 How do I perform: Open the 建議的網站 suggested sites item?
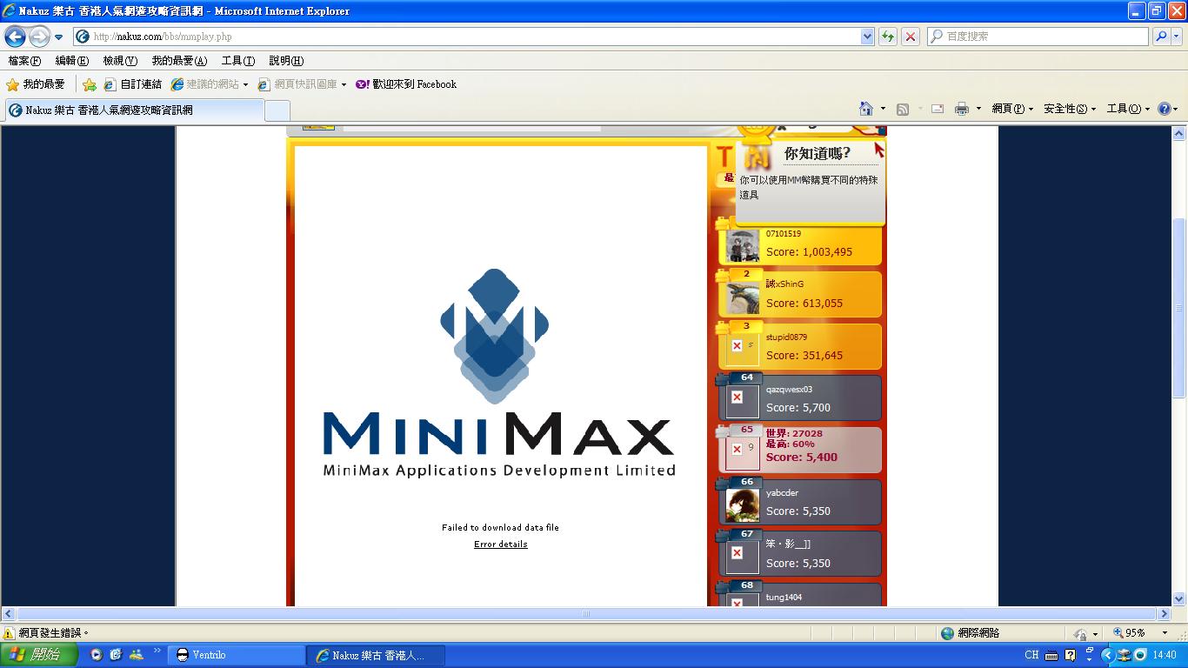[209, 84]
